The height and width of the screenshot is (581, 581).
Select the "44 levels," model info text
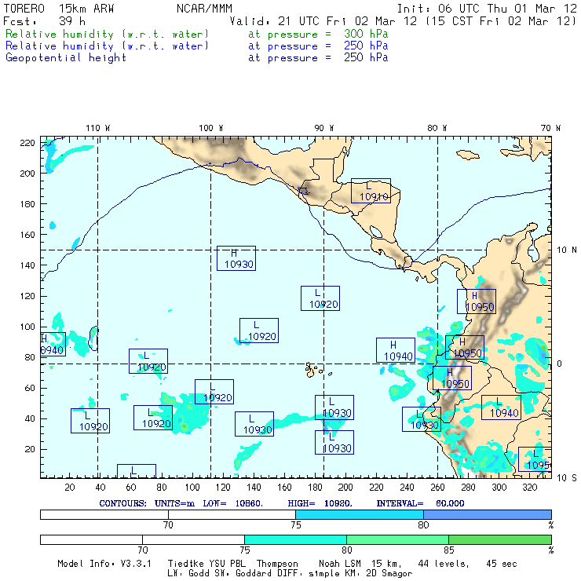[x=444, y=564]
